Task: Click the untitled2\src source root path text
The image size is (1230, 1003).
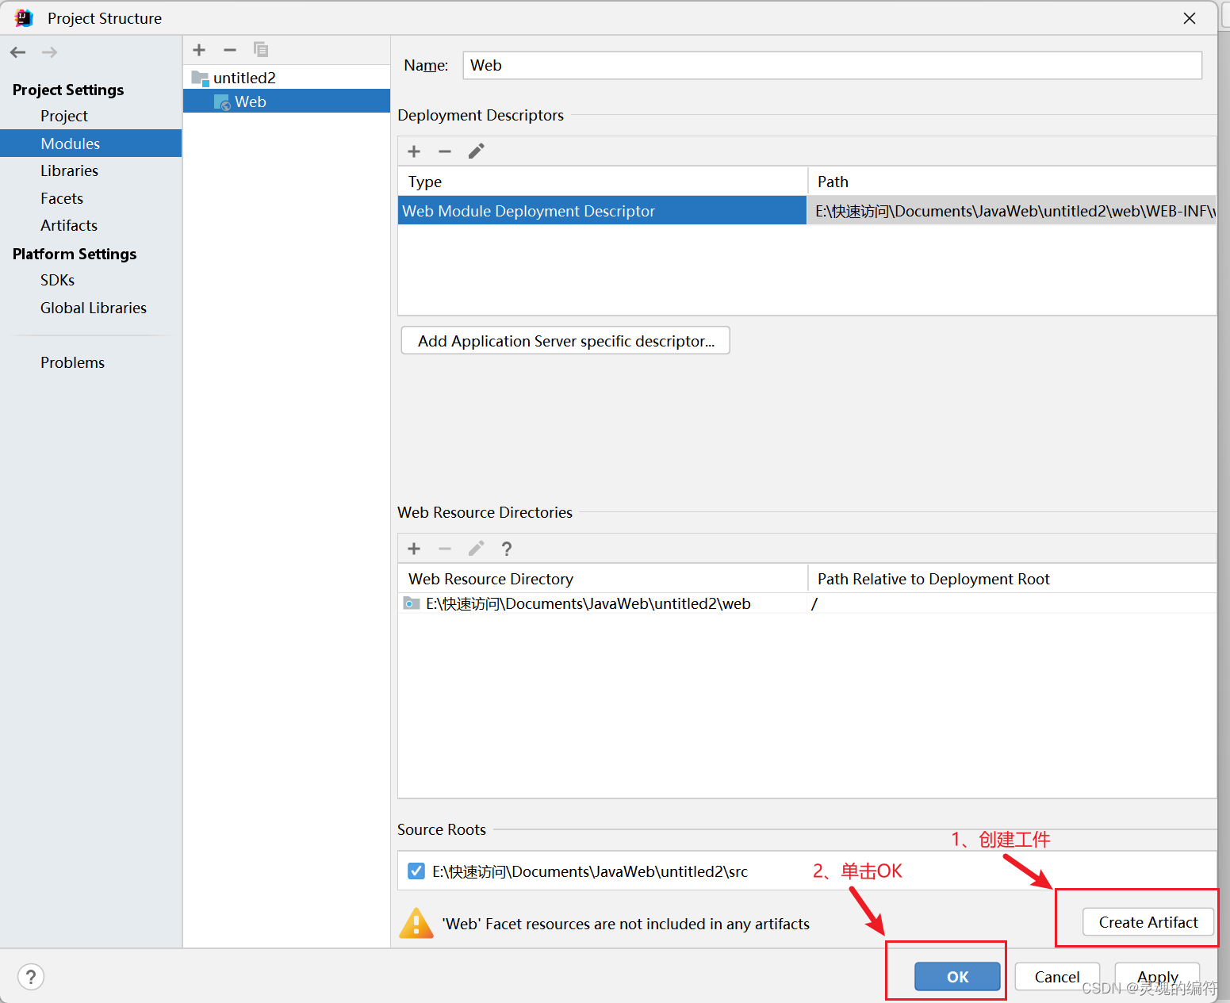Action: (x=590, y=871)
